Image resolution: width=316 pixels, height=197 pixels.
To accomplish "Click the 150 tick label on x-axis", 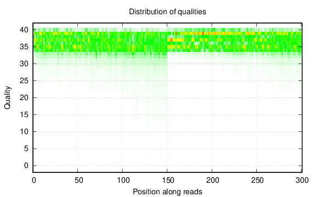I will coord(168,181).
